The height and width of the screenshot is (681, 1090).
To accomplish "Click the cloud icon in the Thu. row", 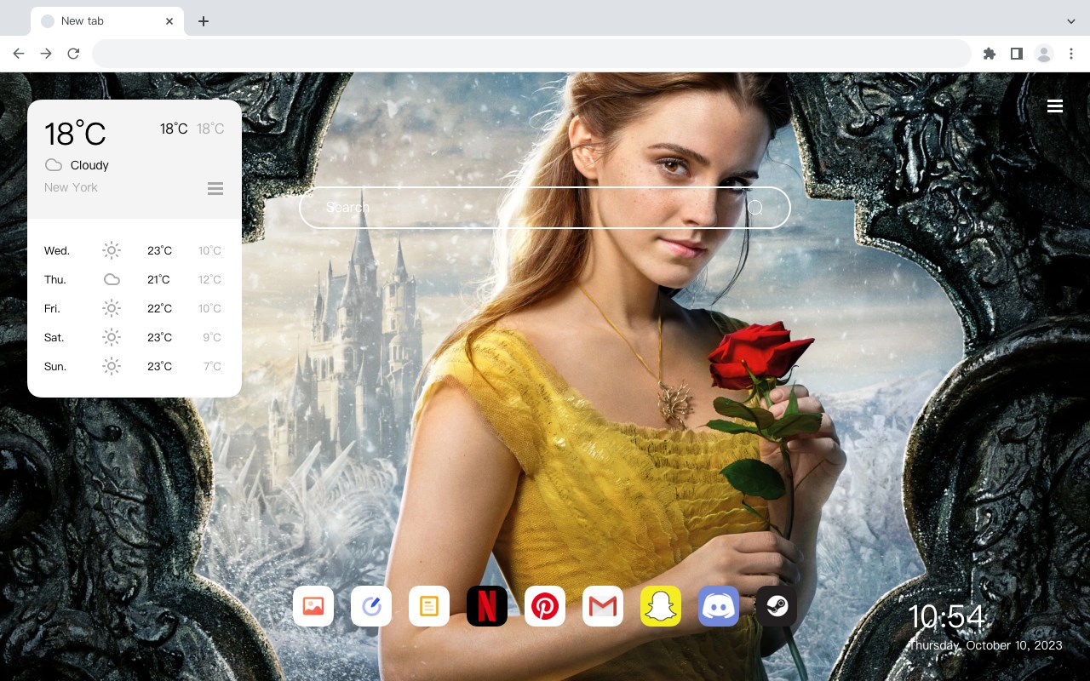I will pyautogui.click(x=112, y=279).
